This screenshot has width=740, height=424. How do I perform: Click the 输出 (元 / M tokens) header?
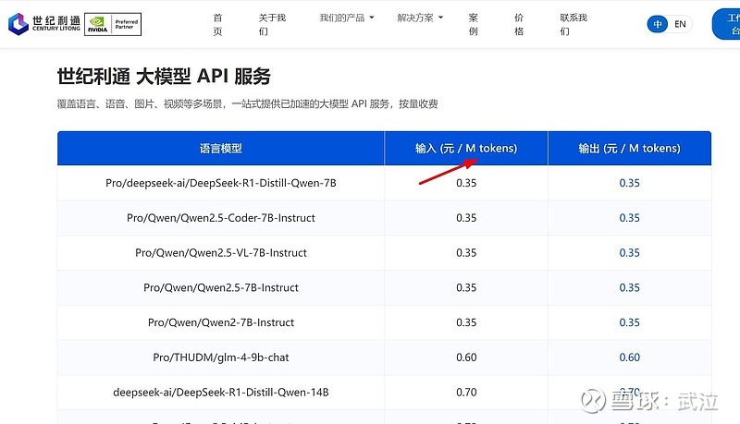pos(630,149)
